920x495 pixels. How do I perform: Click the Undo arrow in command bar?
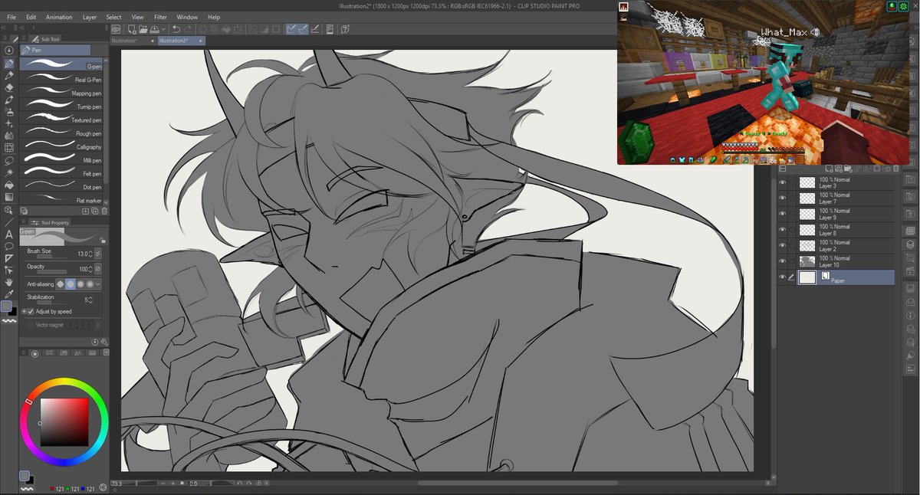pos(176,29)
